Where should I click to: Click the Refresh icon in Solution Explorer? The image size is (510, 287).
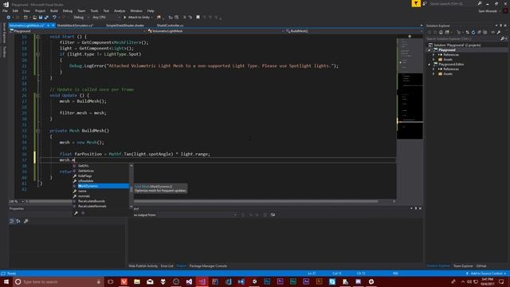point(473,32)
